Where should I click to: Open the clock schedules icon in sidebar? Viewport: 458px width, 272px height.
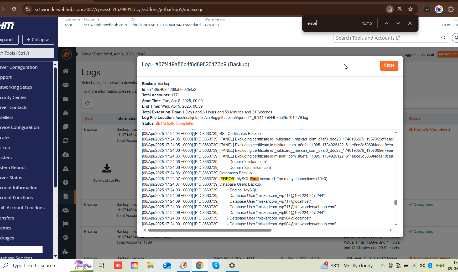(x=66, y=182)
